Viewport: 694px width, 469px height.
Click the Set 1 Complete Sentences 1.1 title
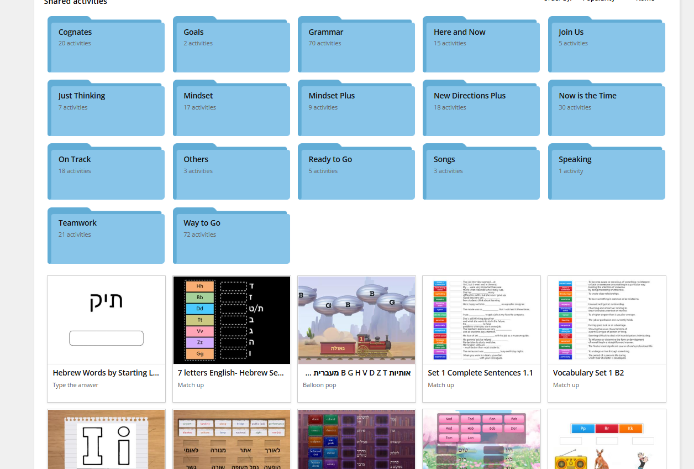tap(480, 373)
